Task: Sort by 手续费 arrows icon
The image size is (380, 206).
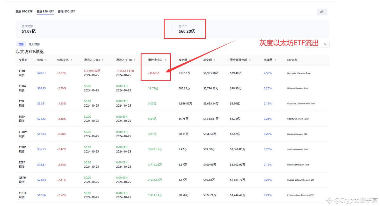Action: point(275,60)
